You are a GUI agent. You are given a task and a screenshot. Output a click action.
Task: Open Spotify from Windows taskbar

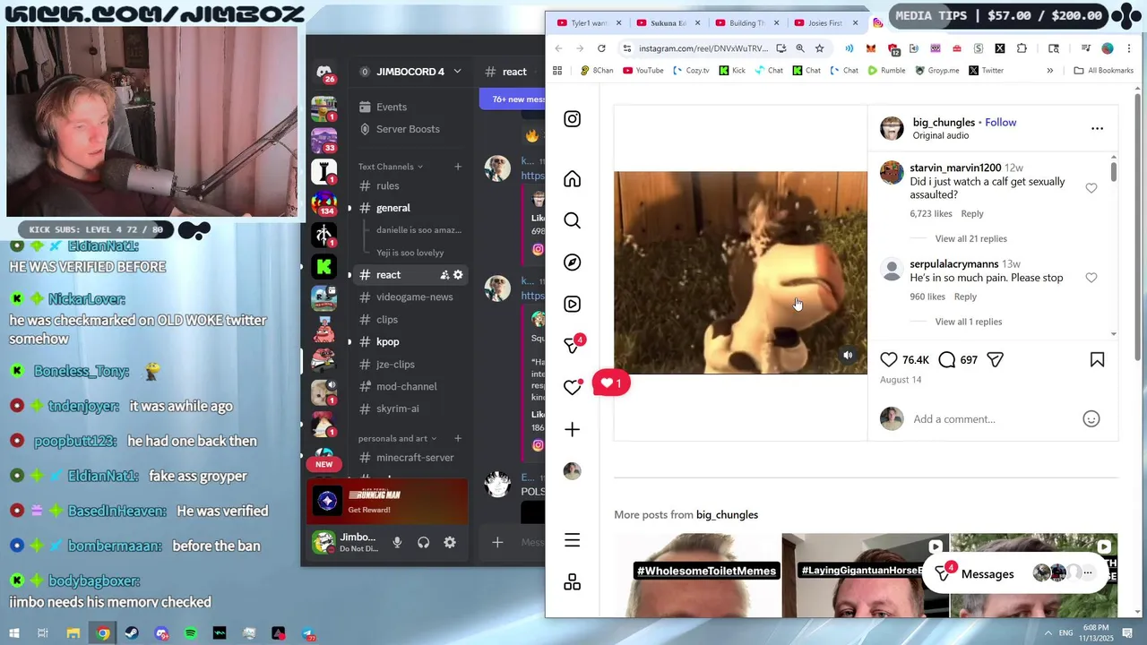tap(191, 633)
